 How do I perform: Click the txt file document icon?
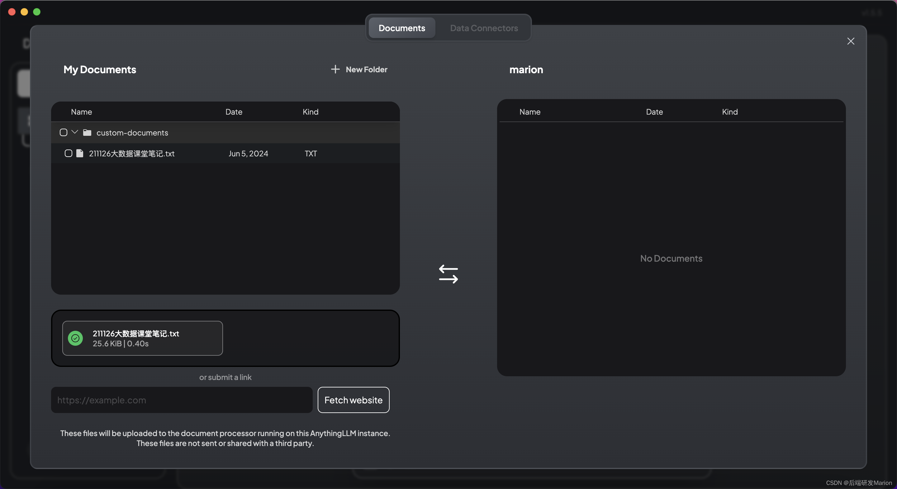80,154
